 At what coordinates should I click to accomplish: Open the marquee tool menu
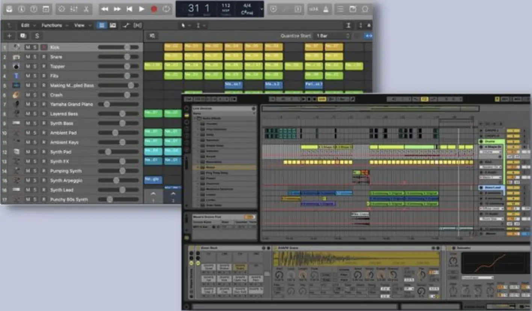pyautogui.click(x=201, y=25)
